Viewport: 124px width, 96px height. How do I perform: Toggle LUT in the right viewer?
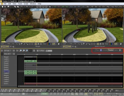116,44
